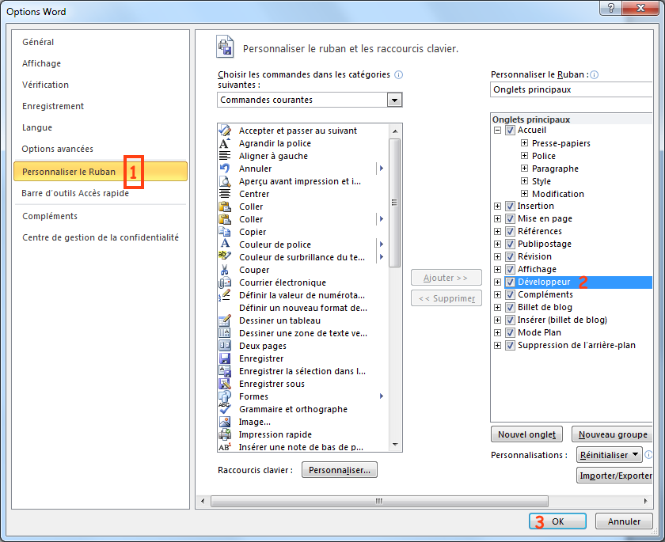Click the Annuler button beside OK

point(624,521)
